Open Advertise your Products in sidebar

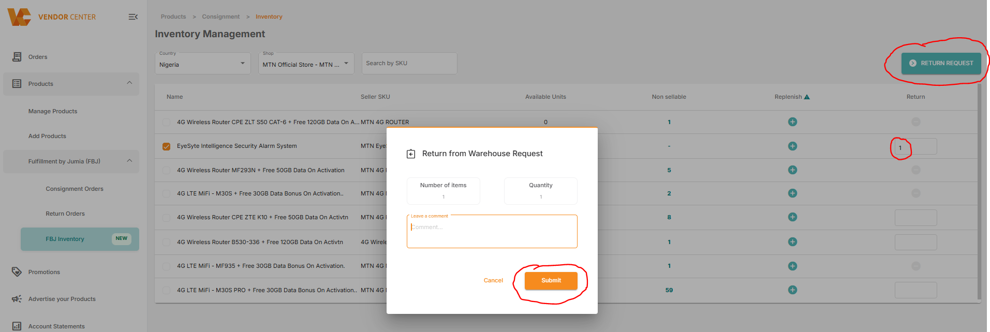click(62, 299)
